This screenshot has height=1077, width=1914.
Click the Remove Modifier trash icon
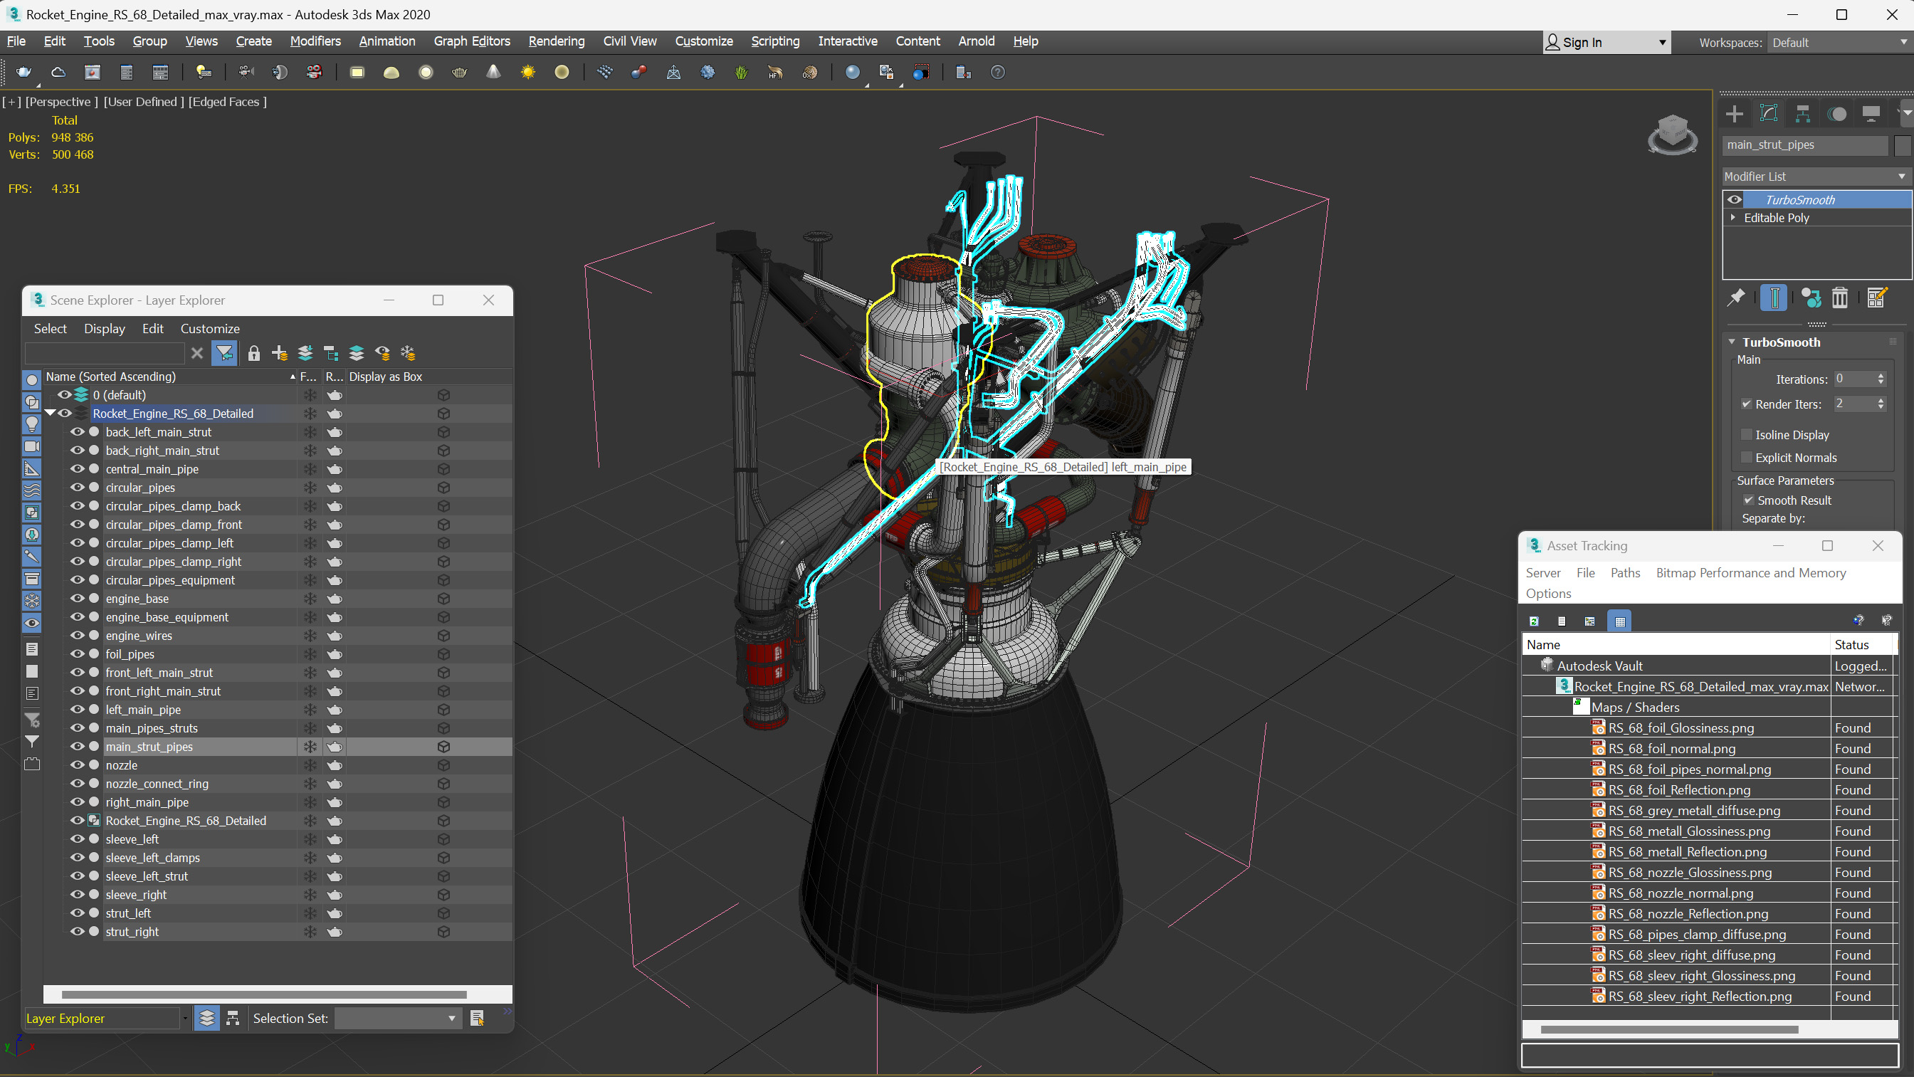(1840, 298)
